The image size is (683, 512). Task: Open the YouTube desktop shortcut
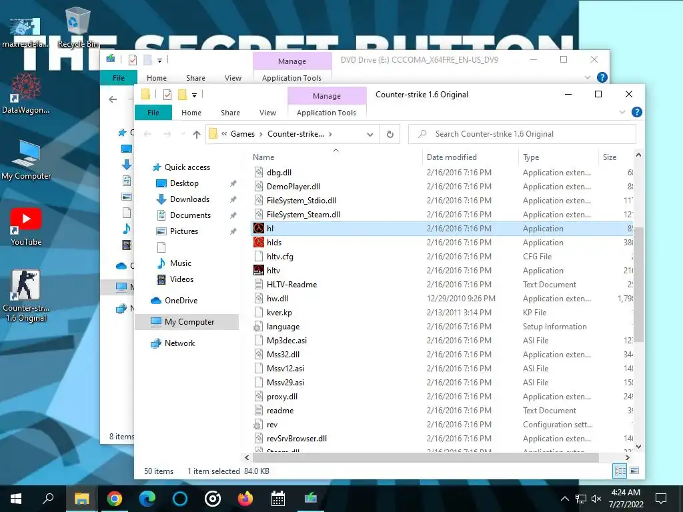[26, 227]
